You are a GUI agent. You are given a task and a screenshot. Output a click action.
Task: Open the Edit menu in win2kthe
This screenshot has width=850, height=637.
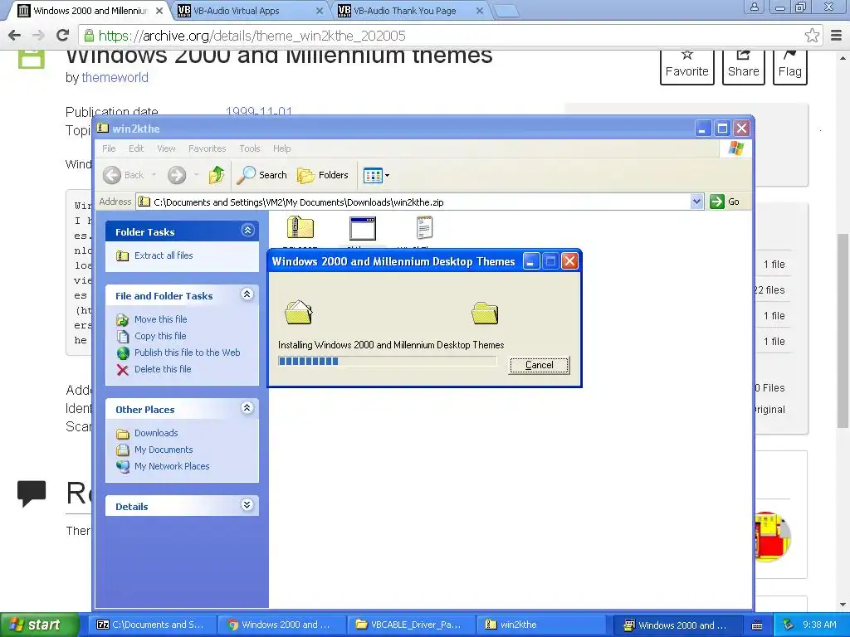[x=136, y=148]
